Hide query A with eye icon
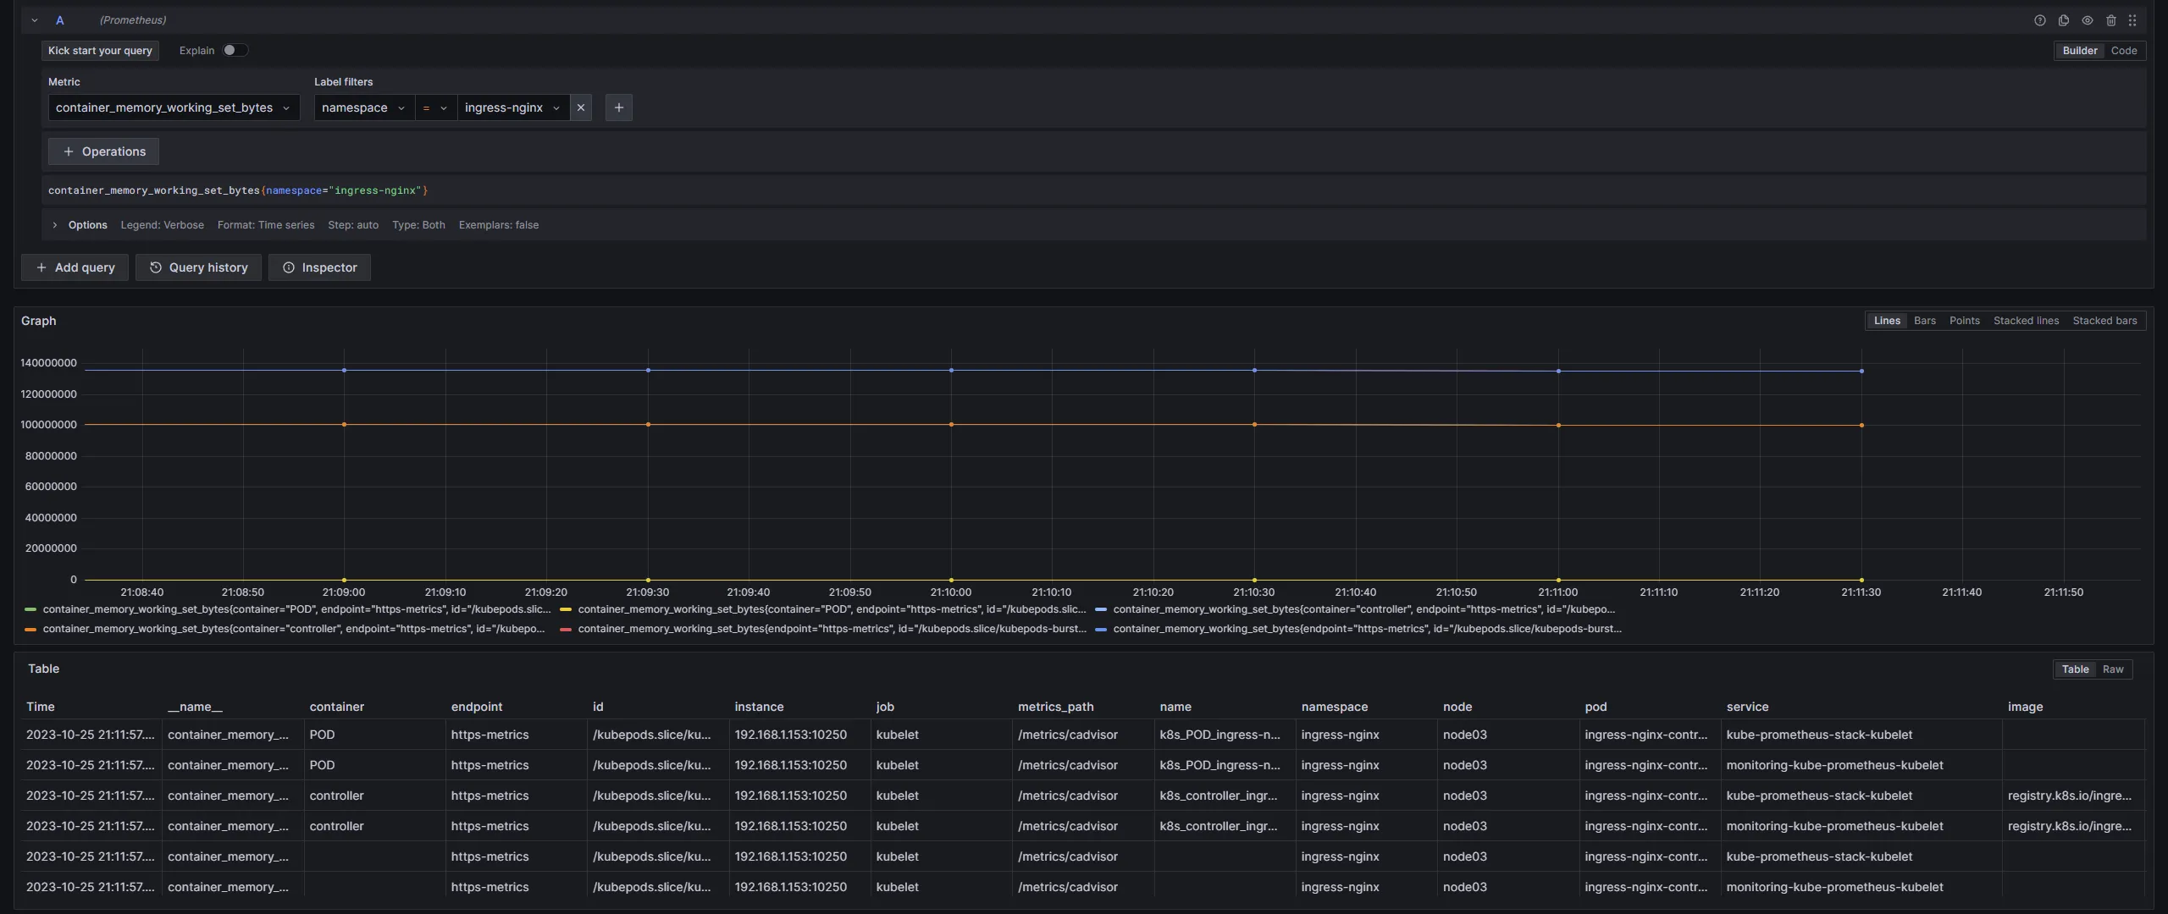Screen dimensions: 2168x914 click(x=2087, y=20)
